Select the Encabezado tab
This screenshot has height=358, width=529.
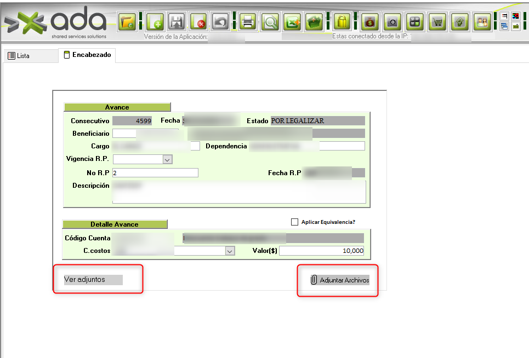tap(87, 55)
